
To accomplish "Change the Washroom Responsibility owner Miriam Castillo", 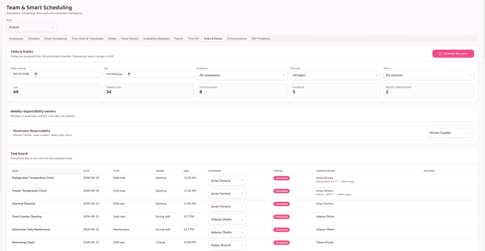I will pyautogui.click(x=449, y=133).
